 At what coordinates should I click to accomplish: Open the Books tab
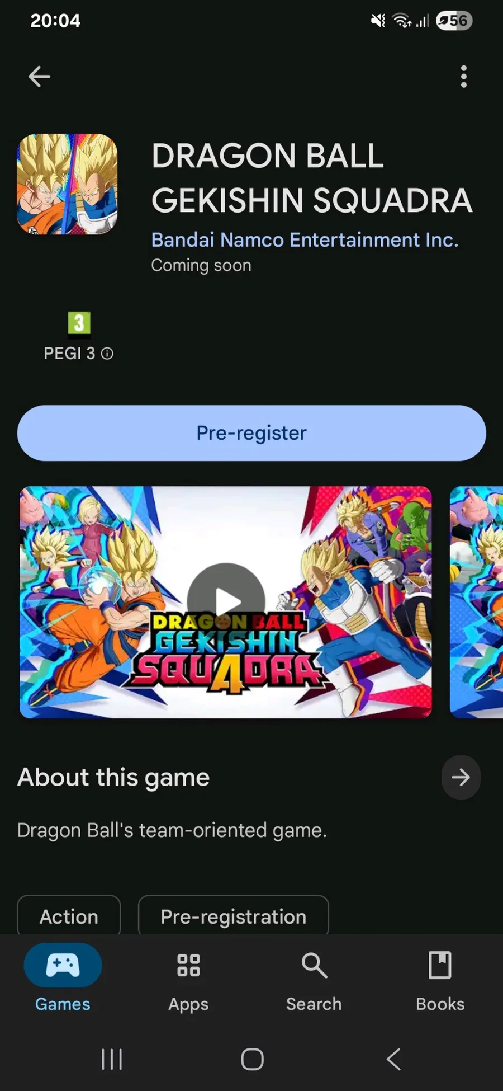[440, 978]
